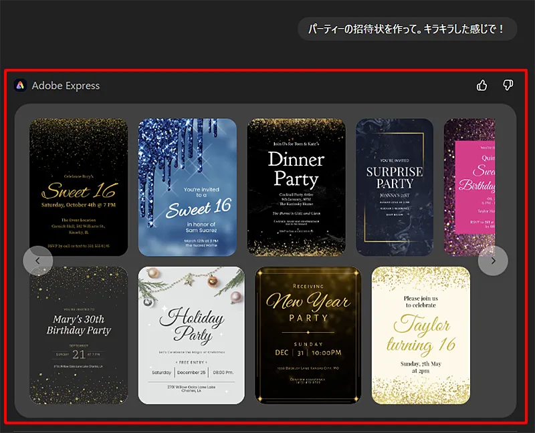The image size is (535, 433).
Task: Click the Adobe Express logo icon
Action: (x=21, y=86)
